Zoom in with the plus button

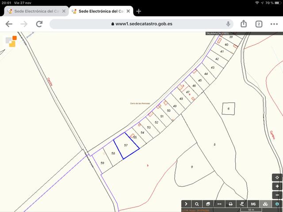coord(277,186)
